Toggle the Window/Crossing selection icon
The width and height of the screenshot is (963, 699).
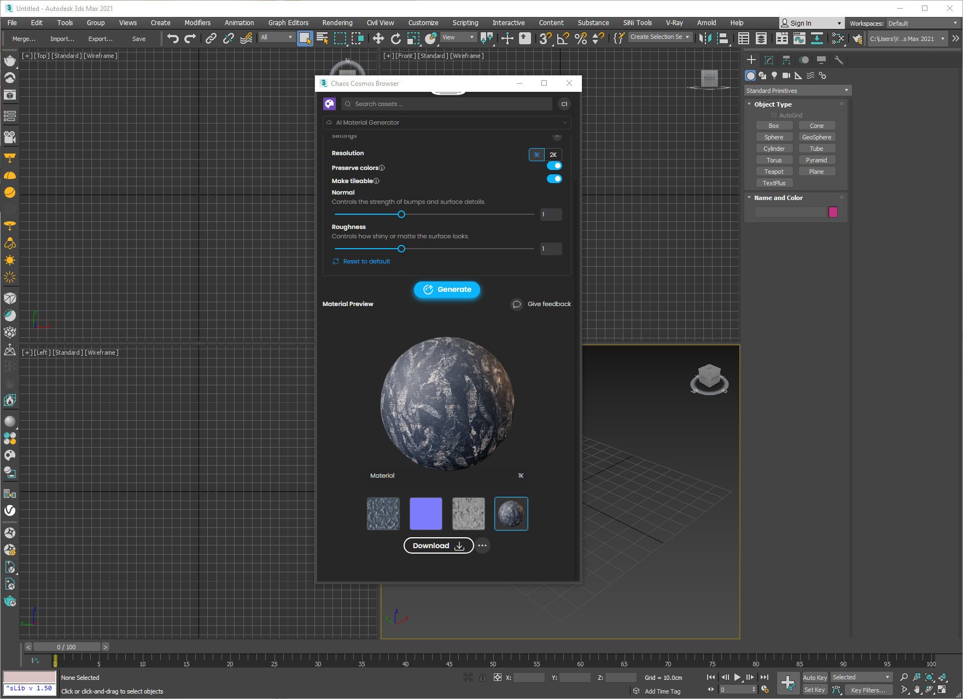358,38
